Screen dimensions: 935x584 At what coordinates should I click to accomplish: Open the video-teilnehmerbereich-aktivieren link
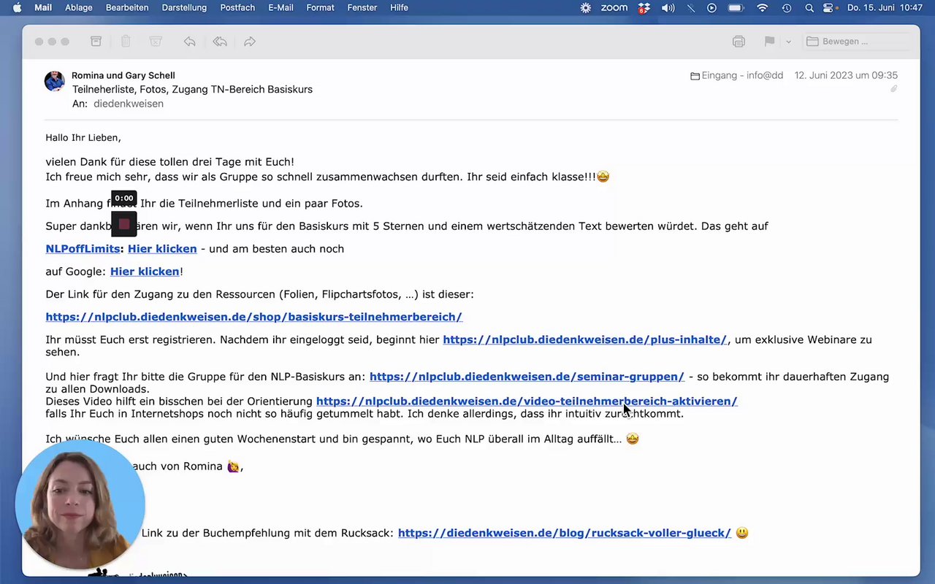click(527, 401)
